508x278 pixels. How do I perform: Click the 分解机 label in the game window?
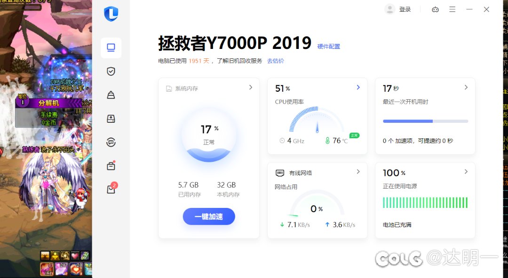tap(48, 103)
